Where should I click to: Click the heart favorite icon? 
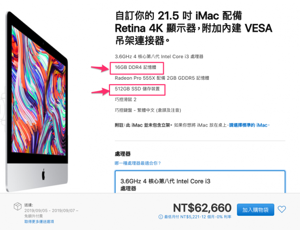click(x=282, y=209)
